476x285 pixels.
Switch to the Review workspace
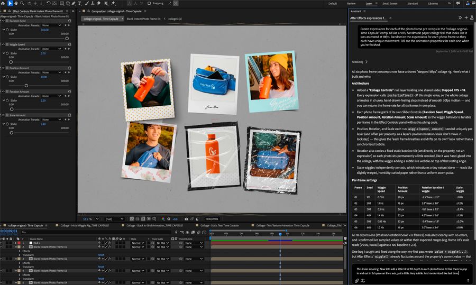pyautogui.click(x=351, y=3)
